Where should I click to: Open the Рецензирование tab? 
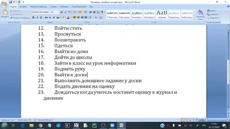(x=79, y=6)
